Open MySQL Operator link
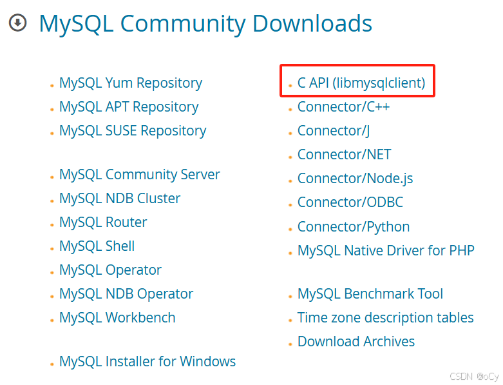 click(x=110, y=270)
